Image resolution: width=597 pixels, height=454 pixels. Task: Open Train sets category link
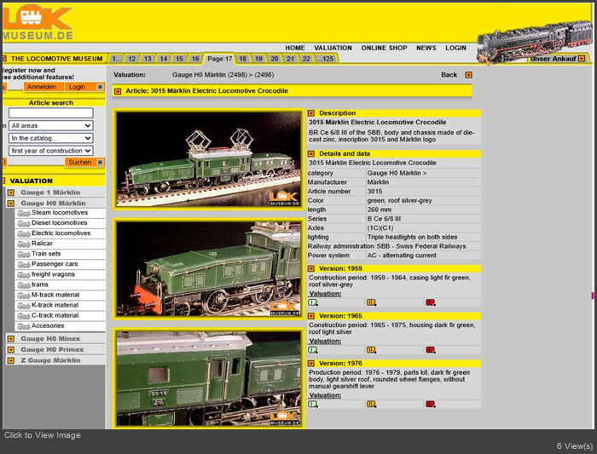(46, 254)
